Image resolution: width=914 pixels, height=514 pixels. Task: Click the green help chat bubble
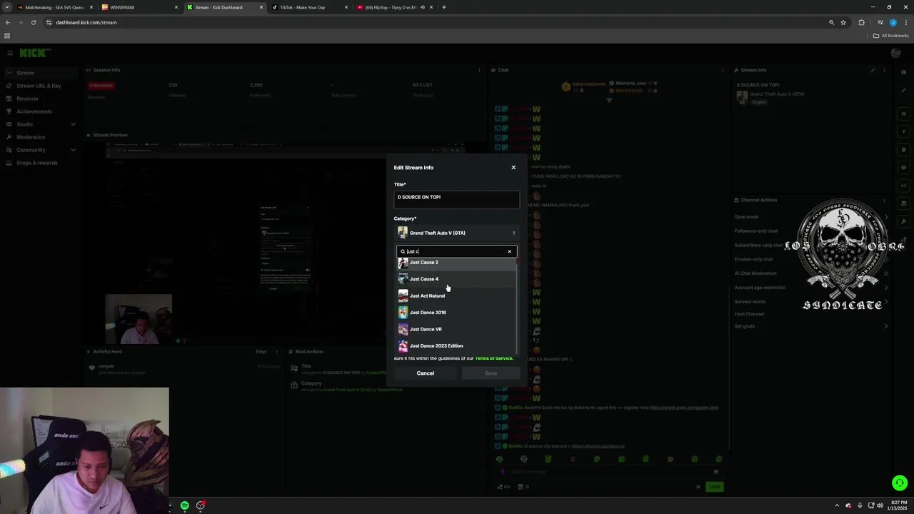(x=899, y=483)
